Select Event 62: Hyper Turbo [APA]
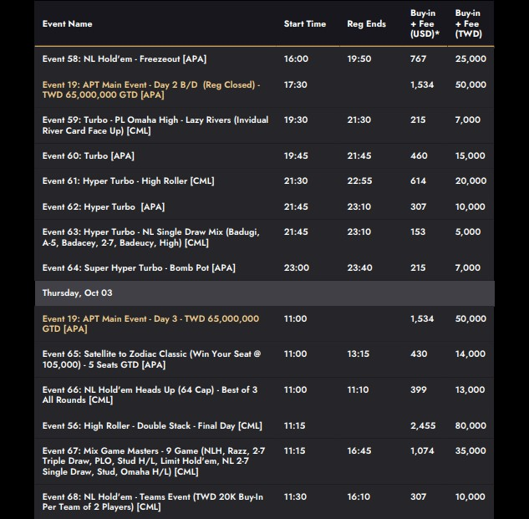529x519 pixels. coord(104,207)
